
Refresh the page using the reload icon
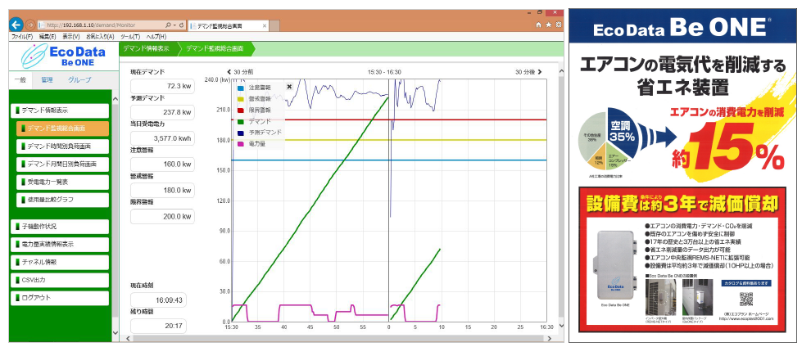(x=182, y=25)
